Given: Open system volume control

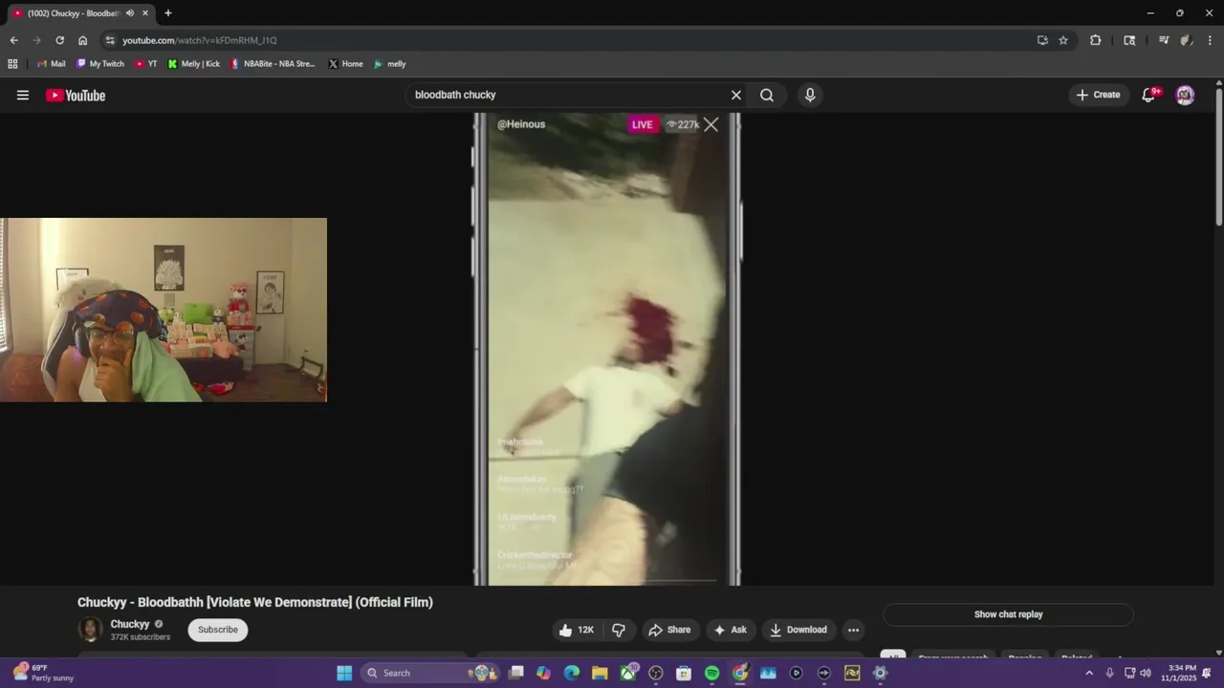Looking at the screenshot, I should [1146, 673].
